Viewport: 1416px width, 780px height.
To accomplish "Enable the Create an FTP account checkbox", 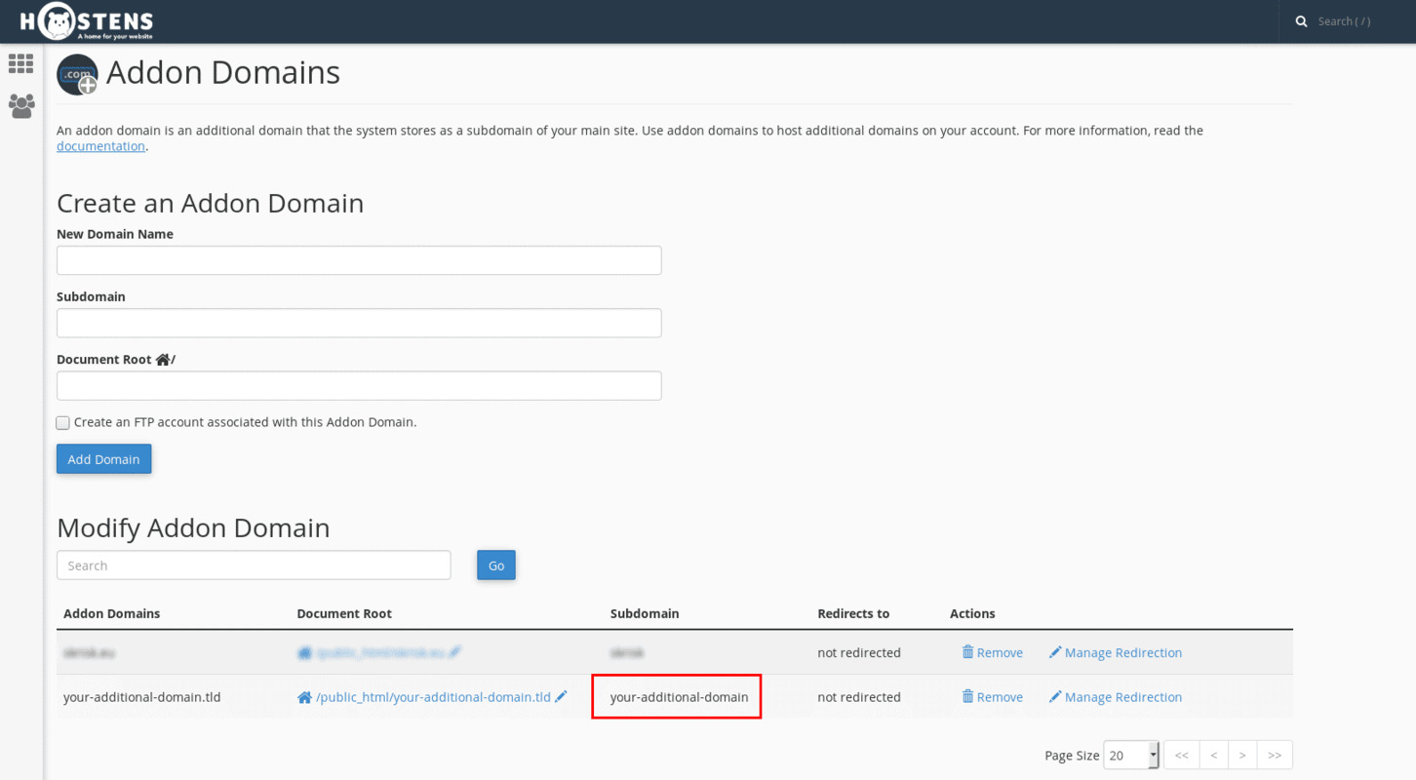I will [x=62, y=422].
